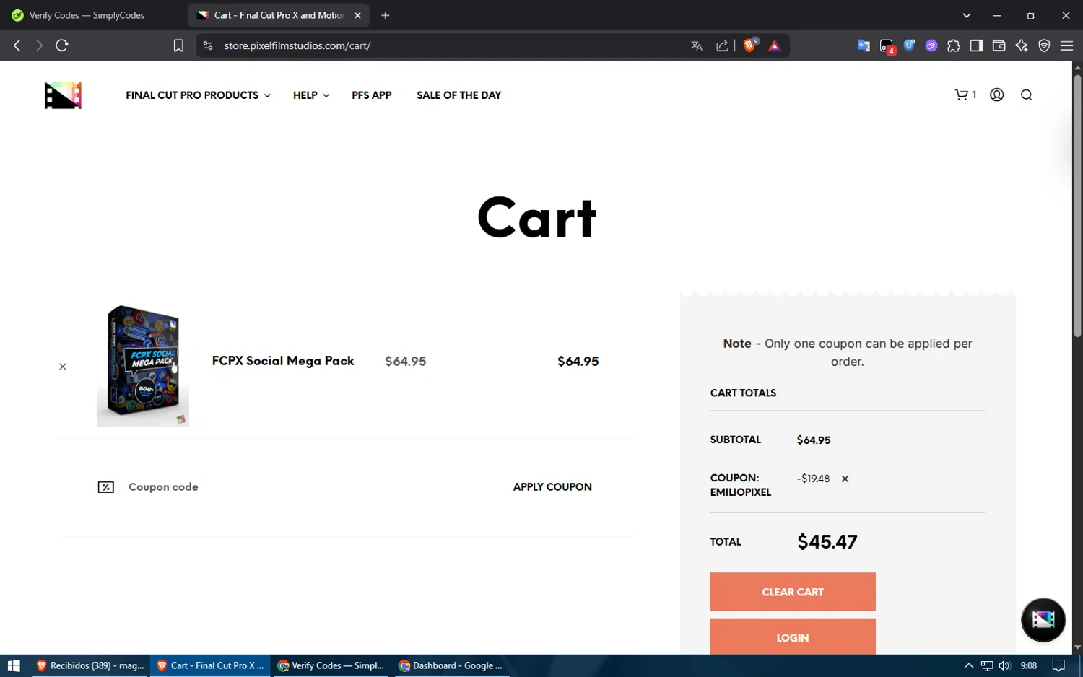Click the Clear Cart button

(x=793, y=592)
